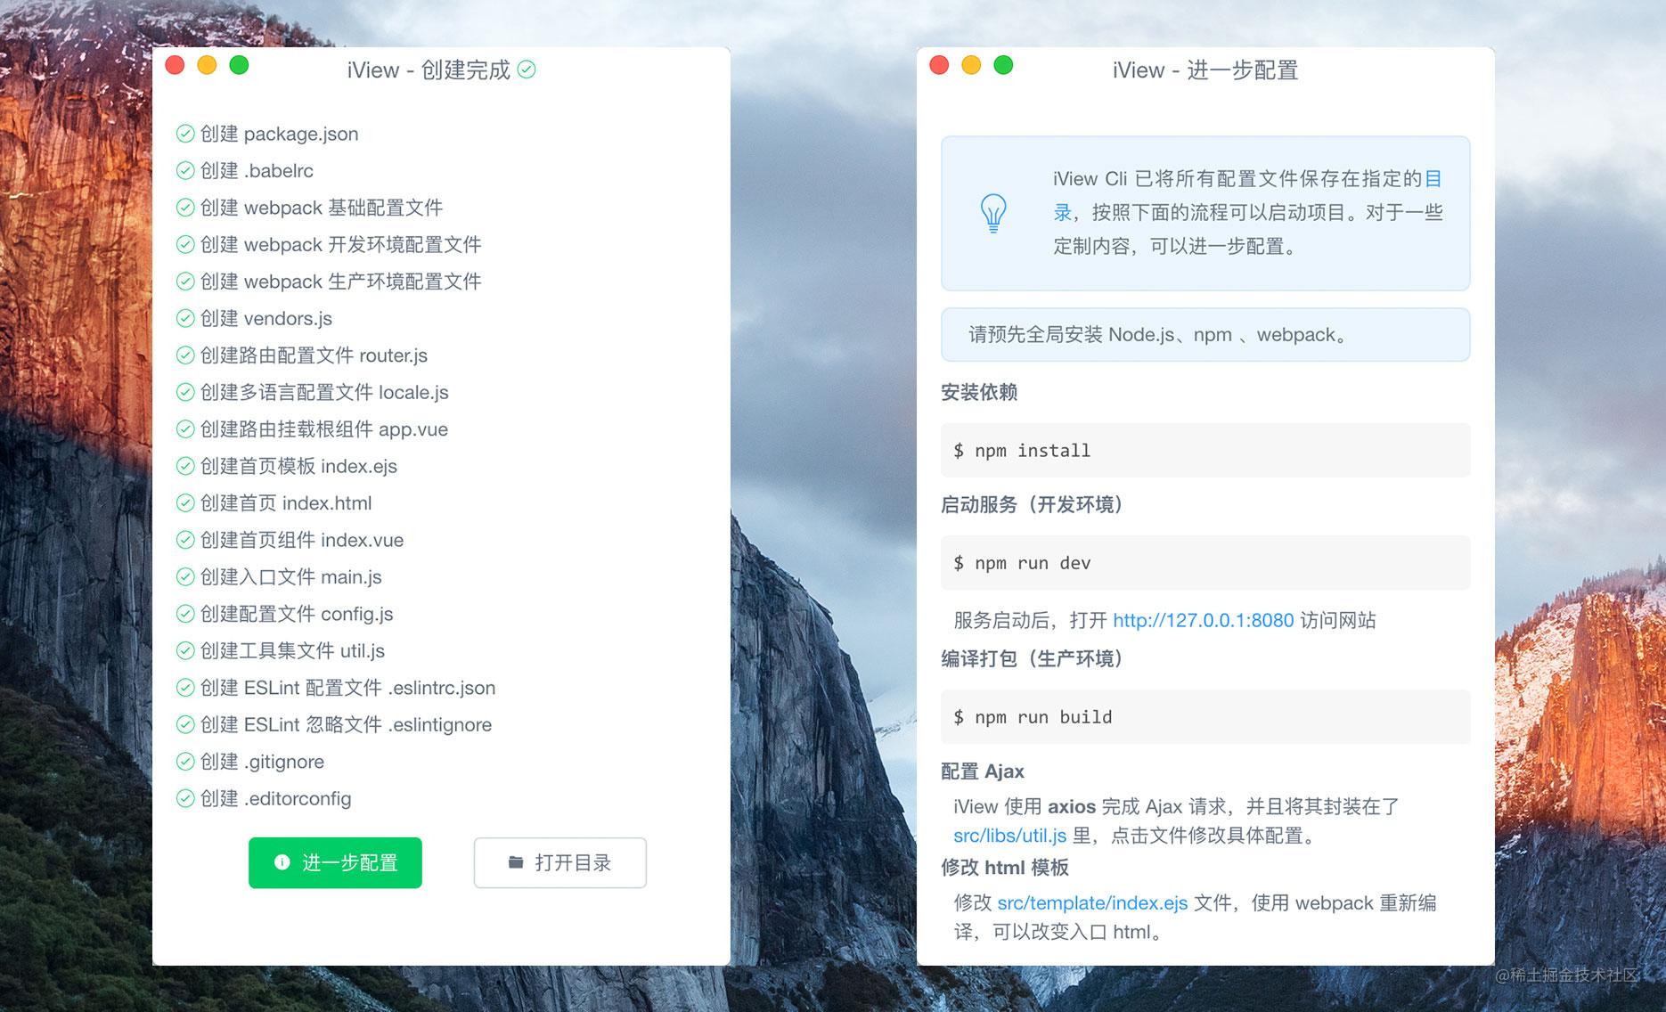The height and width of the screenshot is (1012, 1666).
Task: Click the green checkmark next to title 创建完成
Action: 527,69
